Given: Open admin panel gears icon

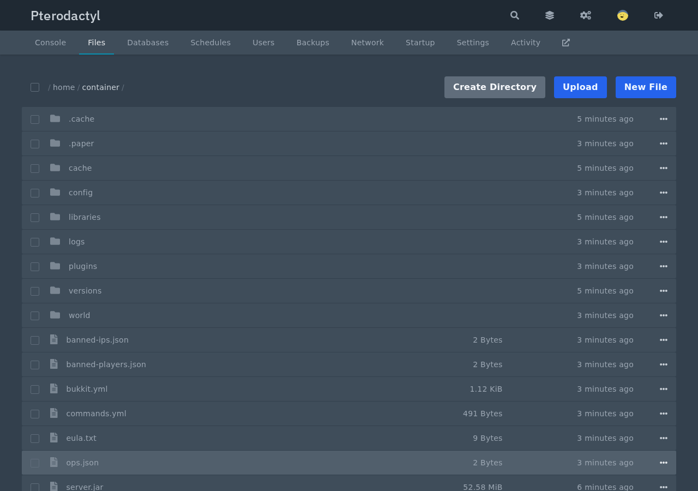Looking at the screenshot, I should 586,15.
